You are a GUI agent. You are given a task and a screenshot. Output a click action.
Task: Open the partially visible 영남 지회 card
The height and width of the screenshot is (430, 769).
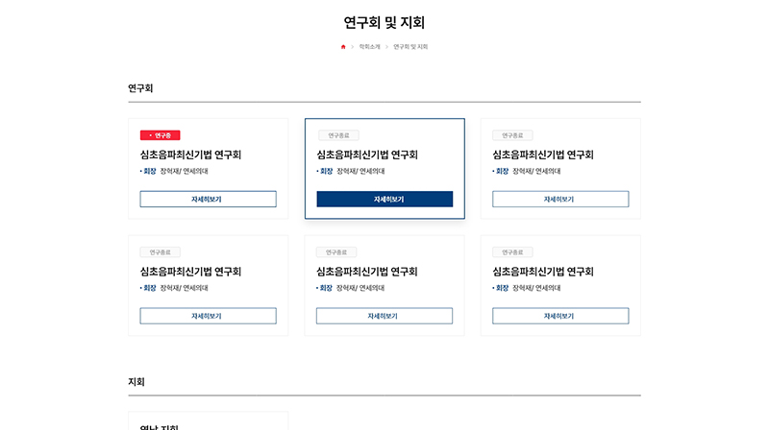click(x=208, y=421)
